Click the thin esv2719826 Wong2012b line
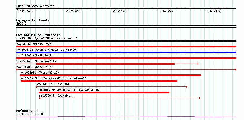Viewport: 244px width, 120px height. (x=126, y=70)
